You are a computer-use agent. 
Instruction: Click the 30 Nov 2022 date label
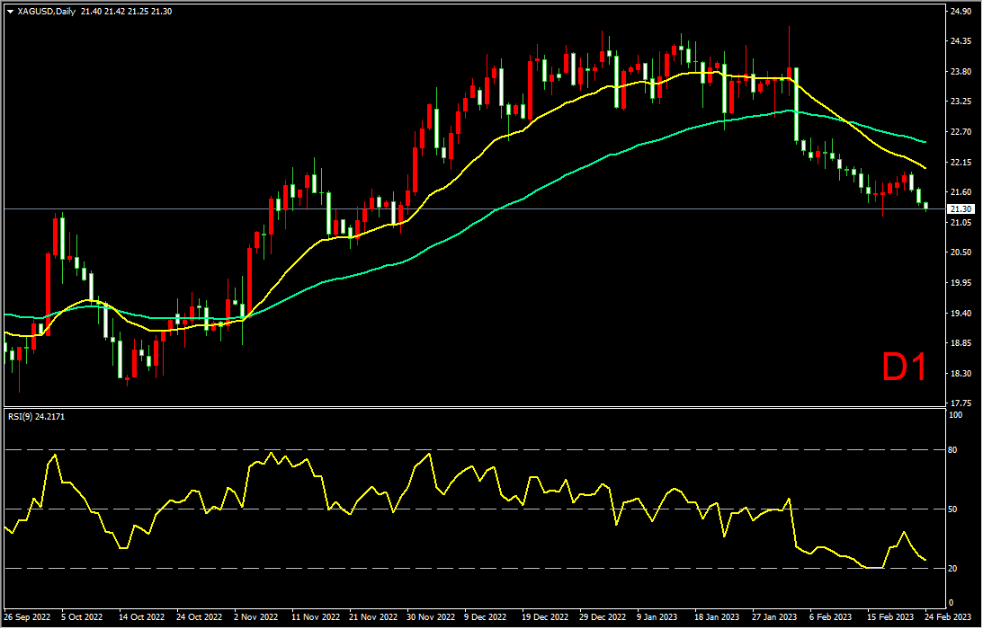(431, 617)
